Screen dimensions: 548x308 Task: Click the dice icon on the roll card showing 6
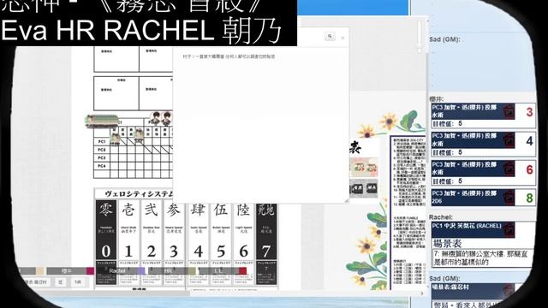(509, 169)
